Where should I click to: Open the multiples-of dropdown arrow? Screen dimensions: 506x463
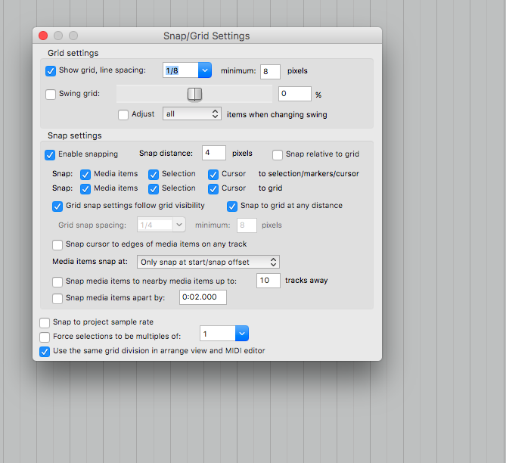coord(242,333)
